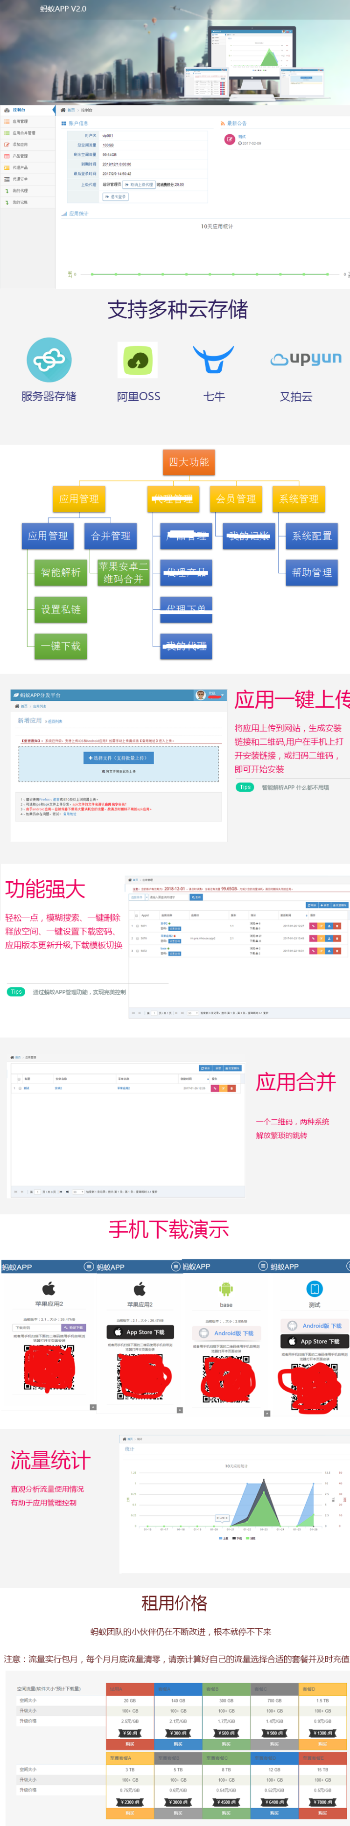This screenshot has height=1826, width=350.
Task: Click the green 智能解析 box
Action: pos(61,573)
